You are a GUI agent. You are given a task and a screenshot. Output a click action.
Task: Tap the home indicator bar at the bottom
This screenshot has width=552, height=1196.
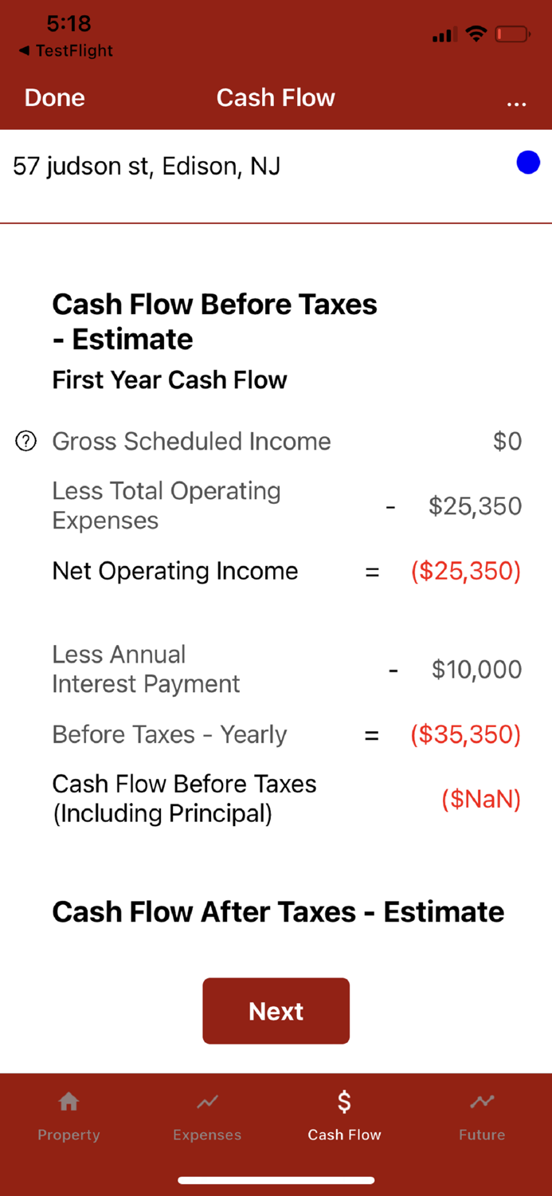click(276, 1180)
